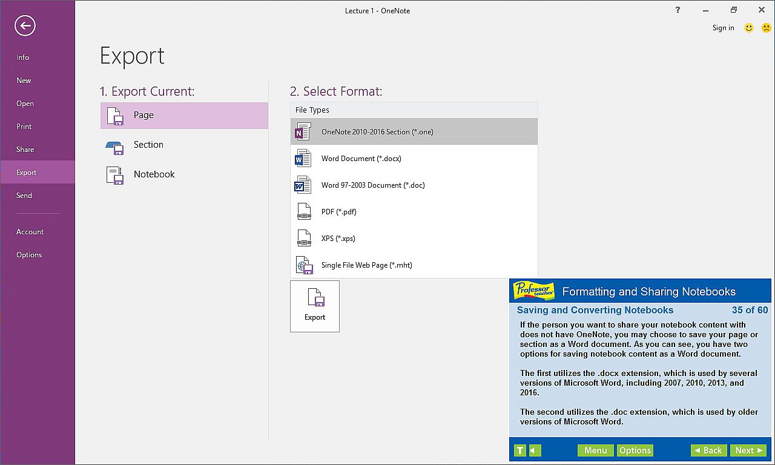775x465 pixels.
Task: Choose Page as export scope
Action: pyautogui.click(x=184, y=116)
